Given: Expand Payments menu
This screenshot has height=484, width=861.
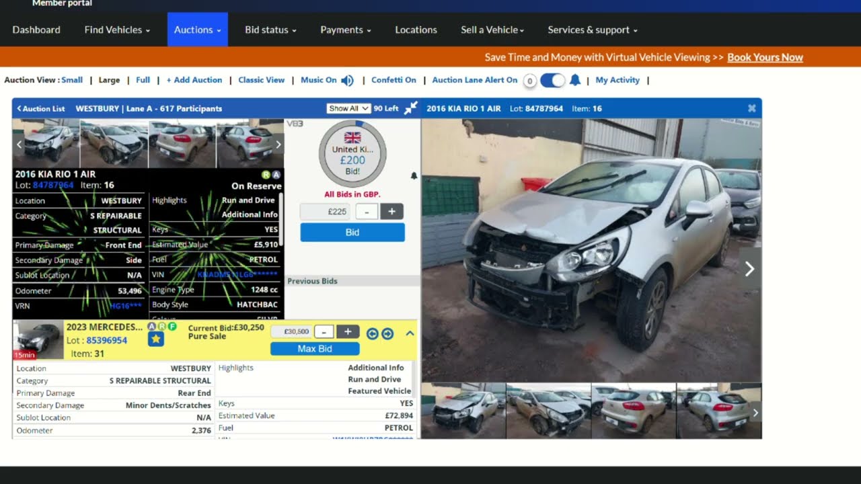Looking at the screenshot, I should tap(346, 30).
